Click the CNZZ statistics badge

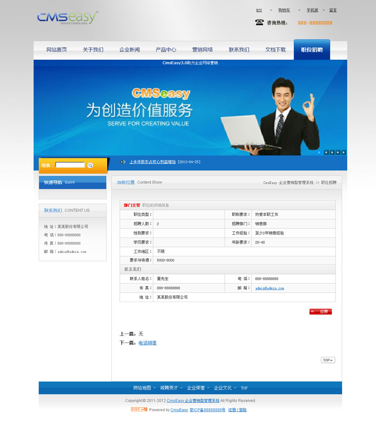coord(139,409)
